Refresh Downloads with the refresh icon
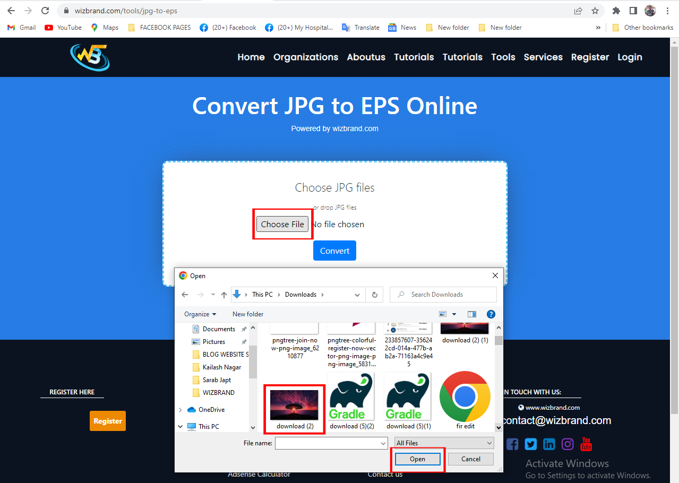The width and height of the screenshot is (679, 483). 375,294
